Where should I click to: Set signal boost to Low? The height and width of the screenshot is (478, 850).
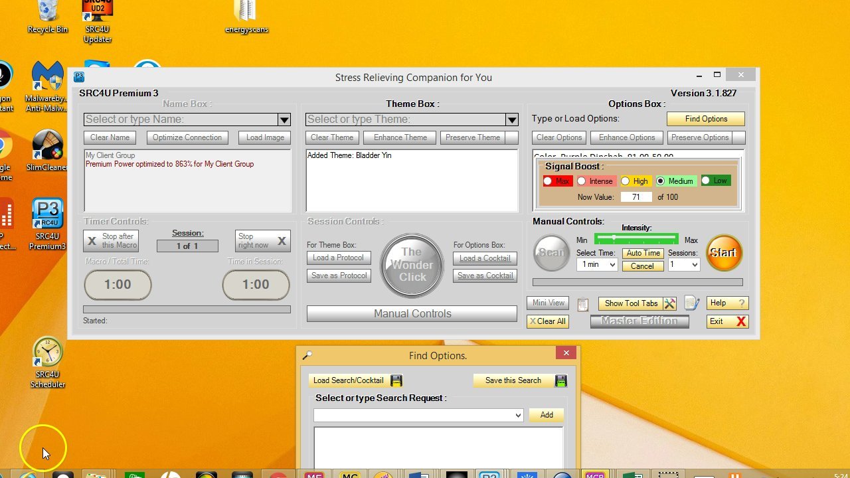tap(705, 181)
